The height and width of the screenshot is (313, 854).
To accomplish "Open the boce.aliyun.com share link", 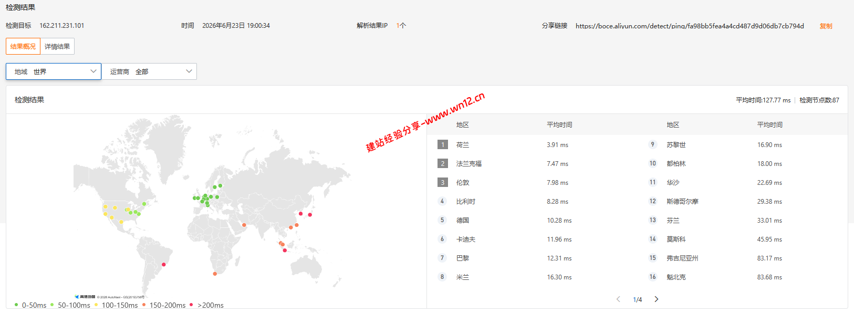I will coord(690,26).
